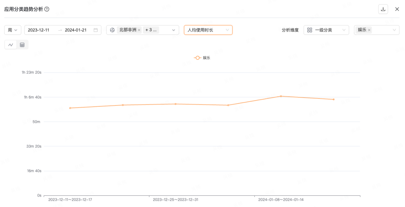Toggle the 娱乐 legend series
Image resolution: width=405 pixels, height=207 pixels.
[202, 58]
